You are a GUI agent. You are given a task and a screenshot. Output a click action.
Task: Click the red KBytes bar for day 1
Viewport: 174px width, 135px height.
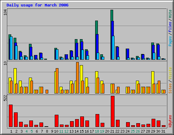pos(11,116)
